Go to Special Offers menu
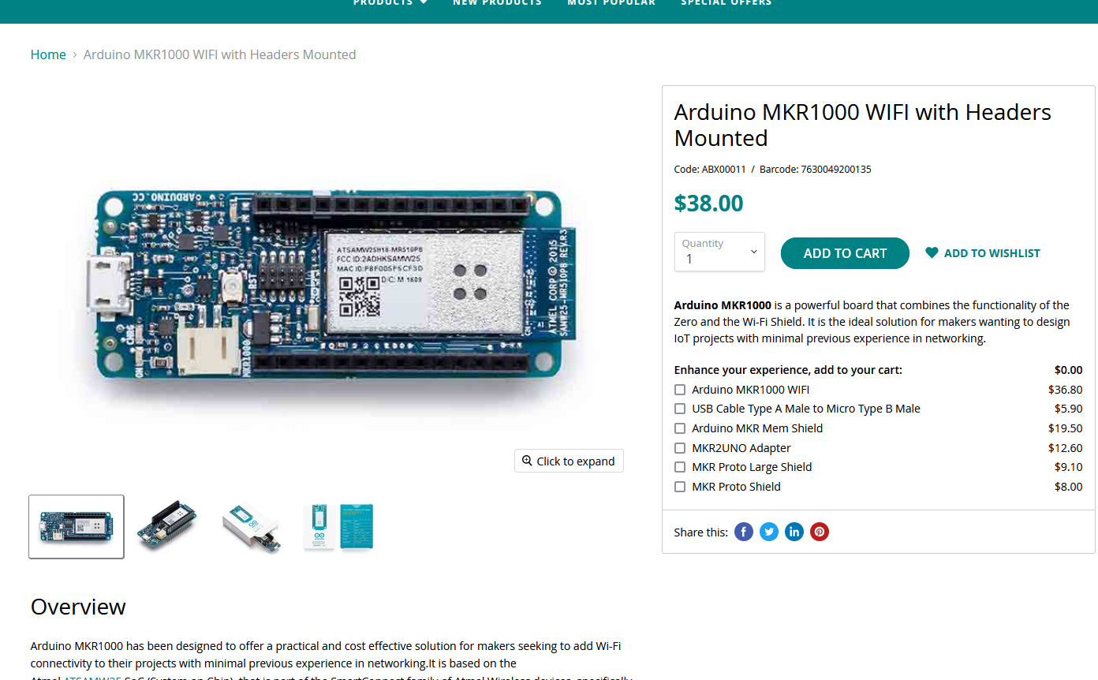 (726, 2)
